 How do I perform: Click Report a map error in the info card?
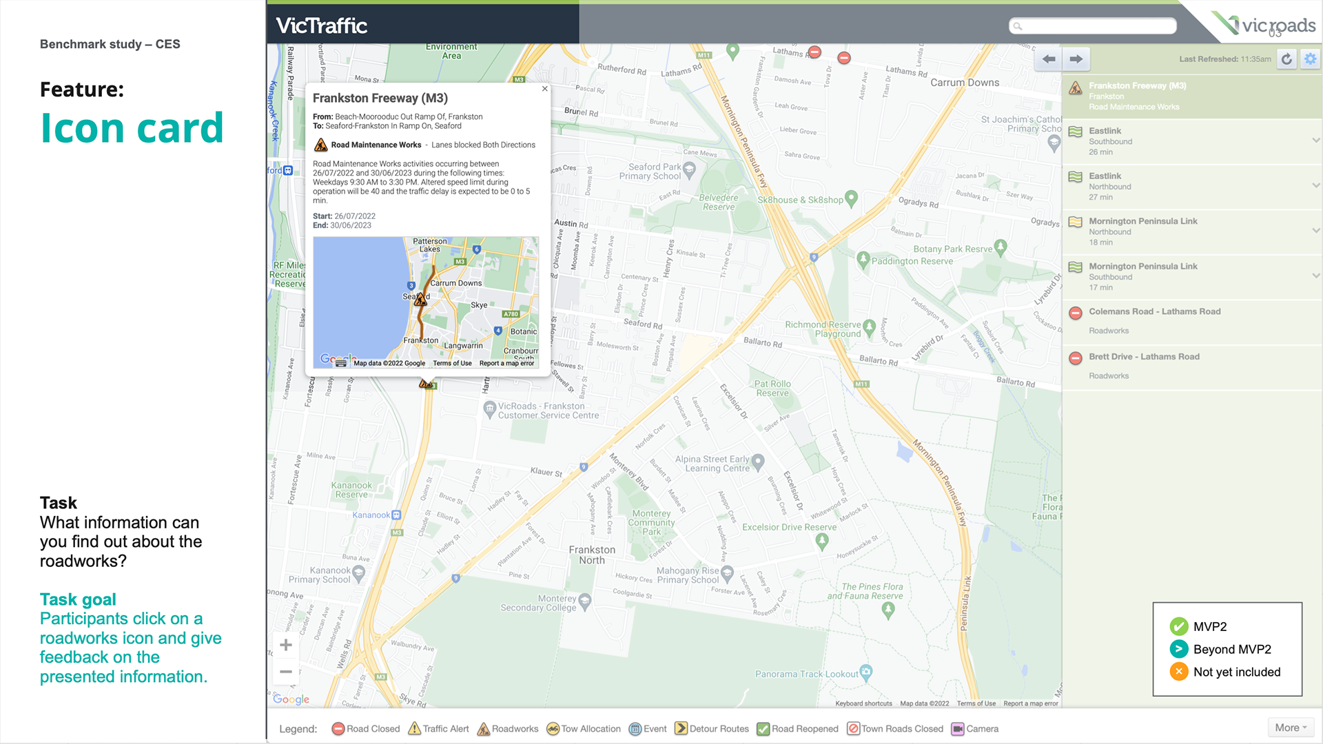pyautogui.click(x=506, y=364)
